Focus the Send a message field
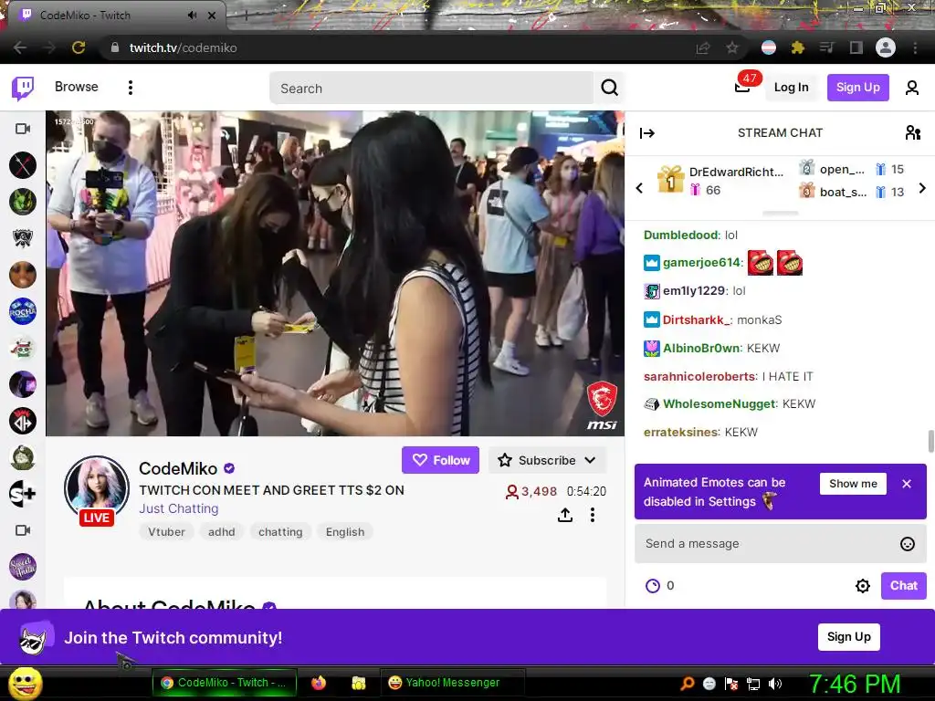935x701 pixels. coord(780,544)
